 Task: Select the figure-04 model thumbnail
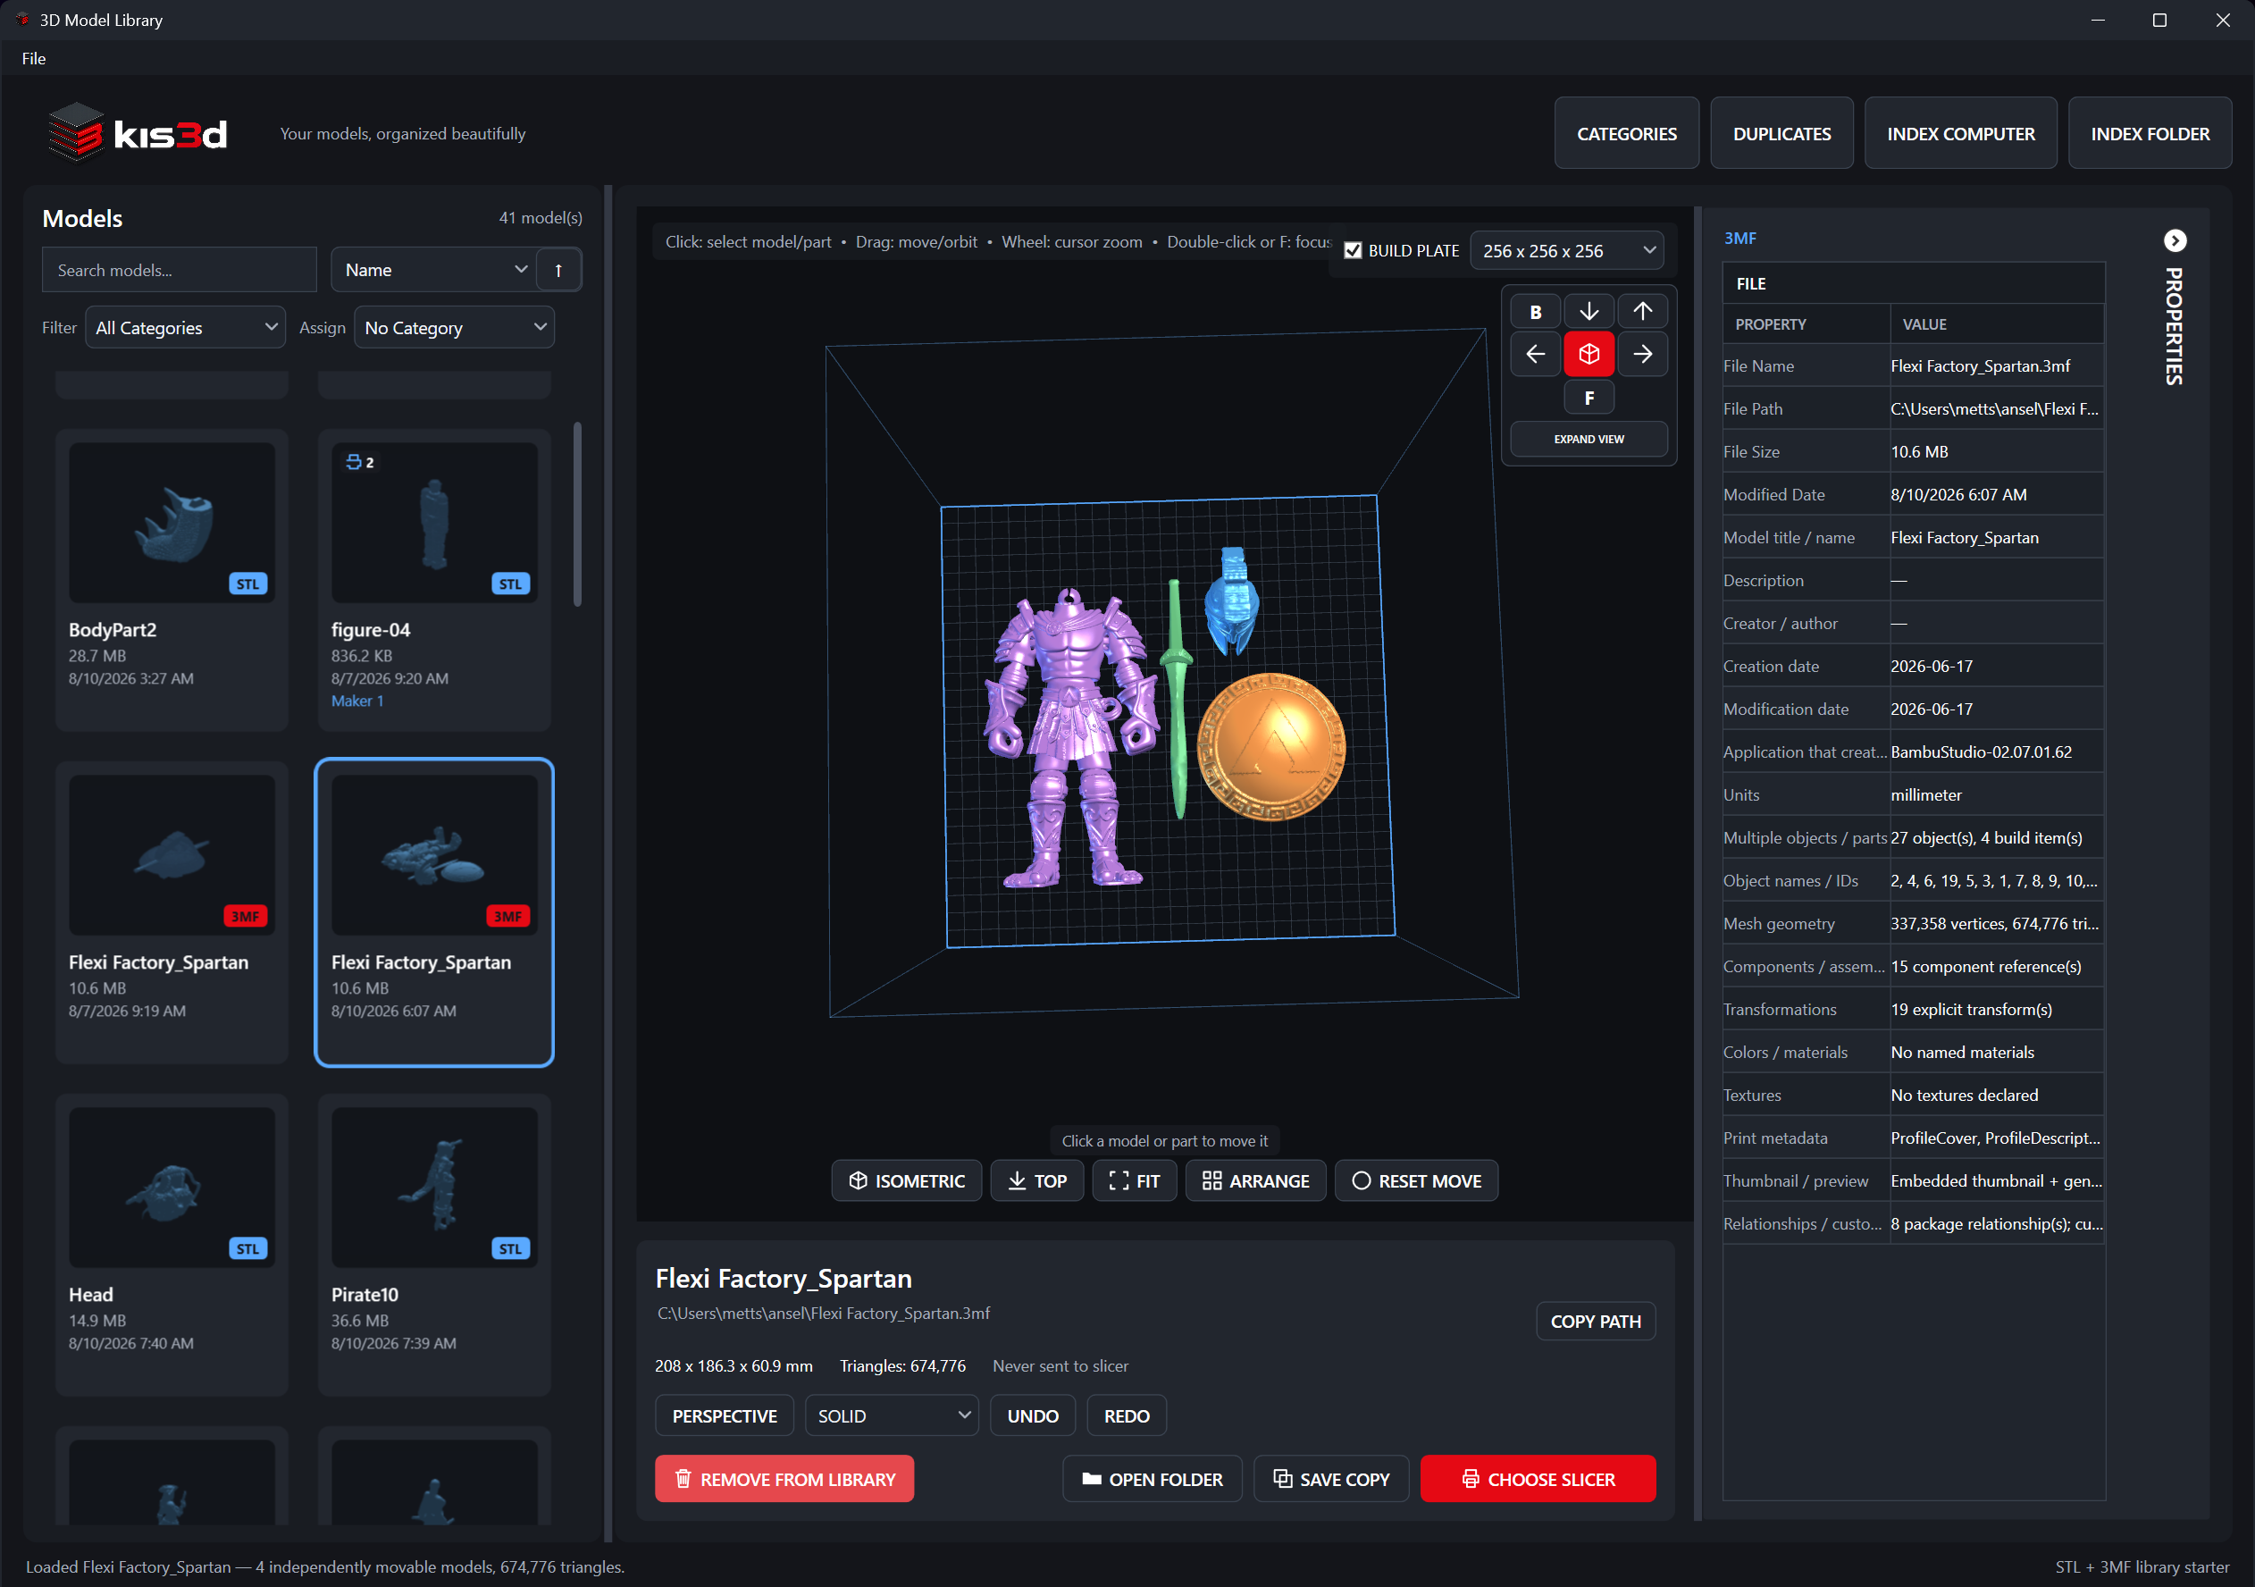[434, 523]
